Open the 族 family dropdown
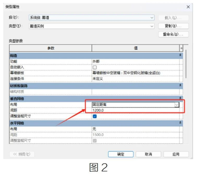Screen dimensions: 197x177 tap(92, 18)
